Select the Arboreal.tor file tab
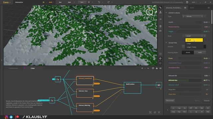 [19, 2]
